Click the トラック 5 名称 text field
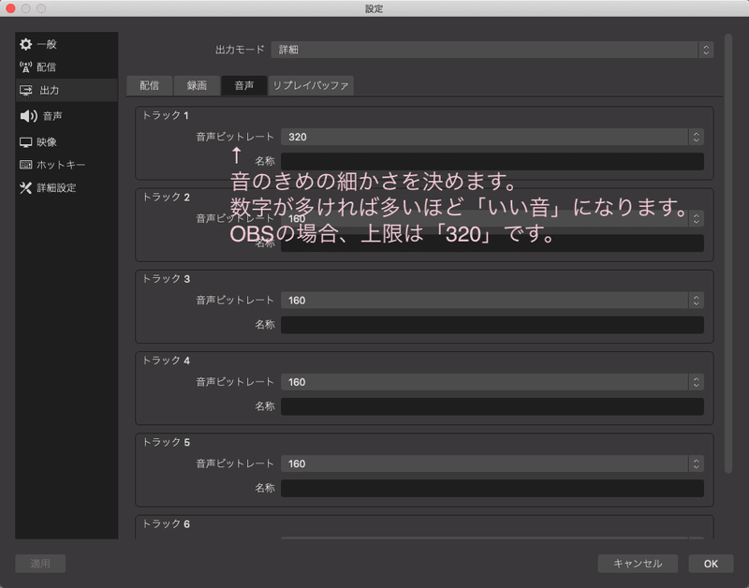This screenshot has height=588, width=749. (x=492, y=488)
